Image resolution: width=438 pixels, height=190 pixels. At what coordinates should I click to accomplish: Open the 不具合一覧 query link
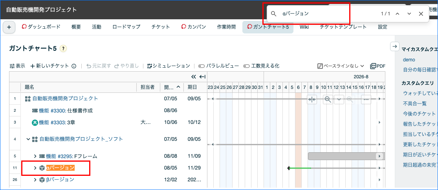point(415,103)
